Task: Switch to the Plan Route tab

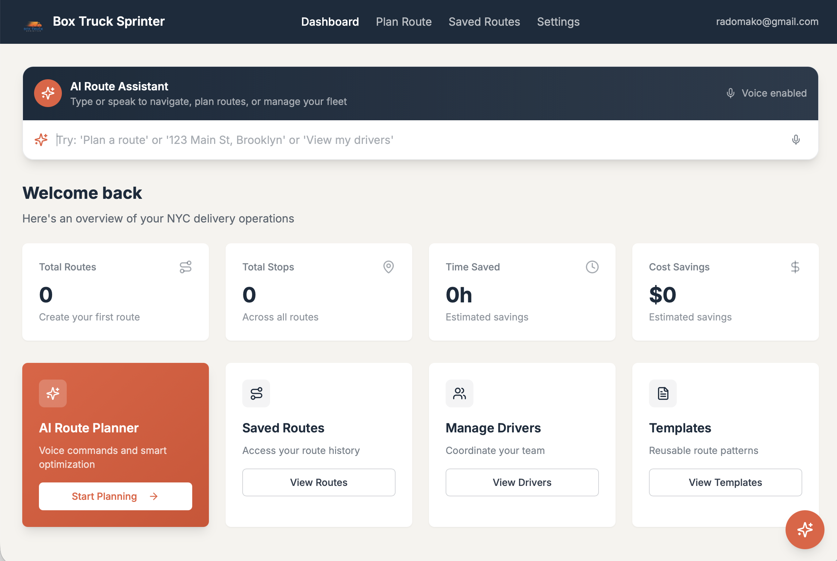Action: point(404,22)
